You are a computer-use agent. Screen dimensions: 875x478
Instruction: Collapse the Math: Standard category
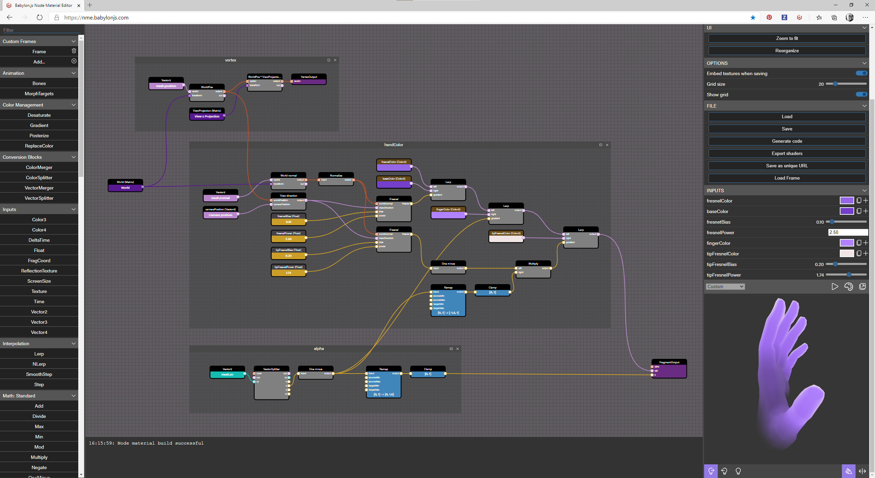click(73, 395)
